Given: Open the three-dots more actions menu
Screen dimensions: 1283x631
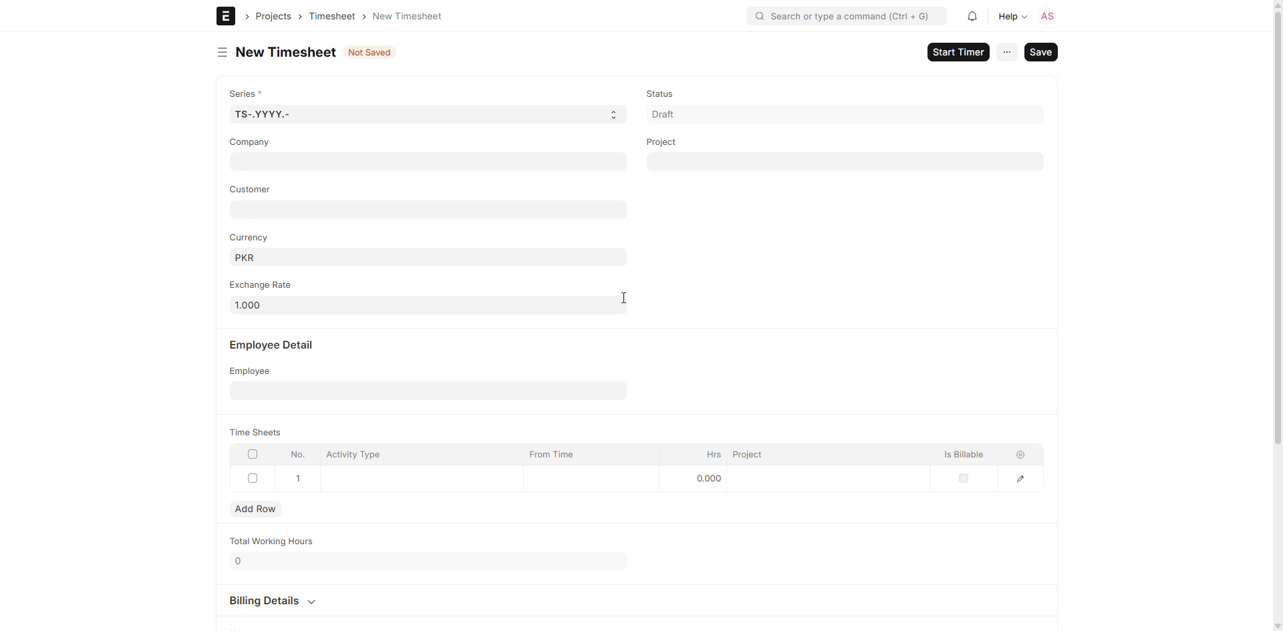Looking at the screenshot, I should point(1006,52).
